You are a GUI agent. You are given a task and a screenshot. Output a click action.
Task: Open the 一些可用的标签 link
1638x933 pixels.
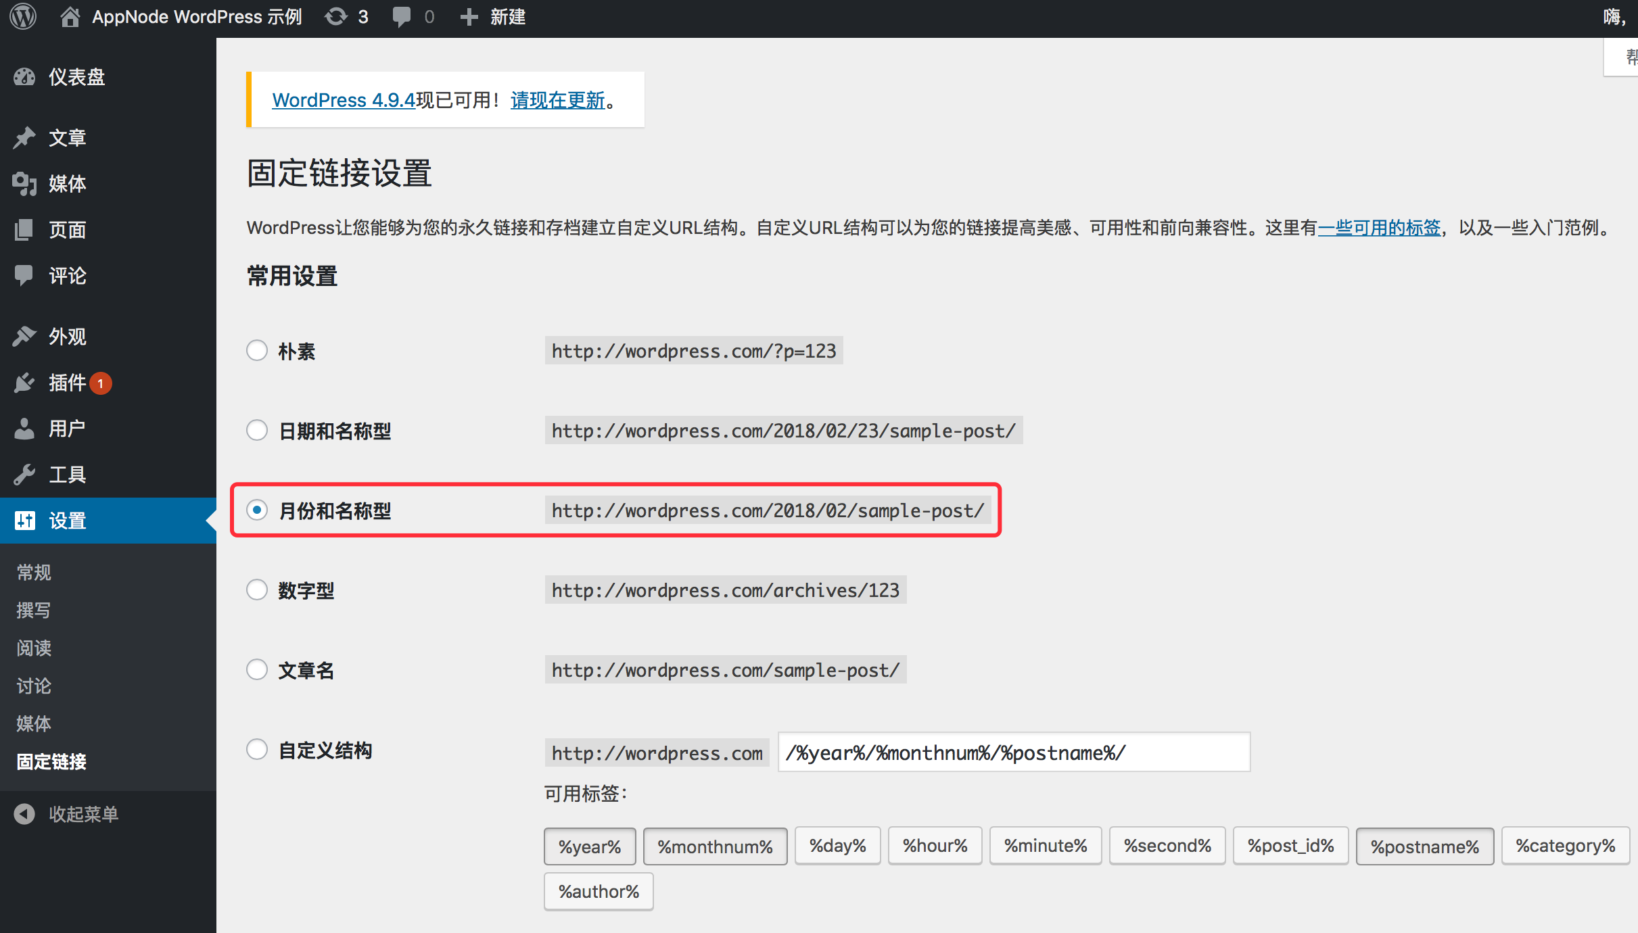pyautogui.click(x=1379, y=228)
